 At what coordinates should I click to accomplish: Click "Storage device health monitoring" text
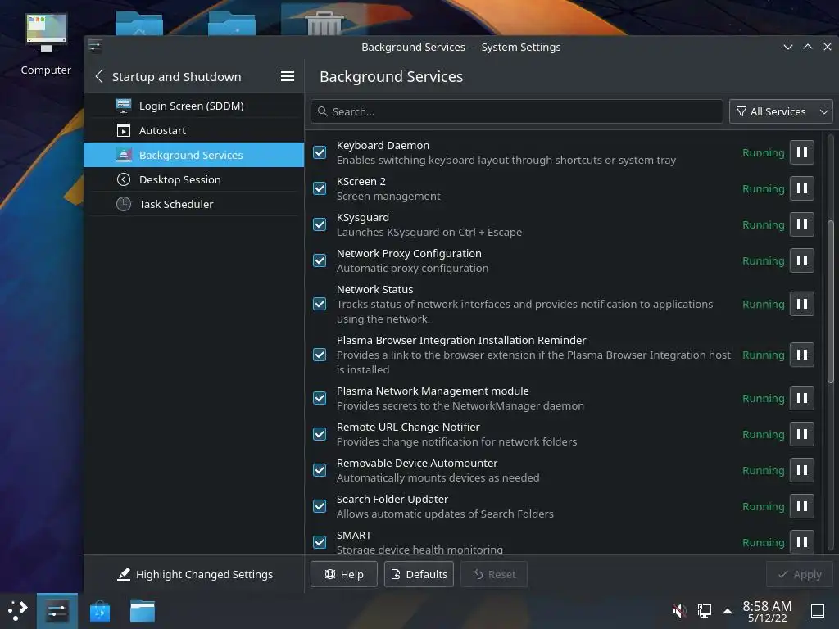click(419, 550)
